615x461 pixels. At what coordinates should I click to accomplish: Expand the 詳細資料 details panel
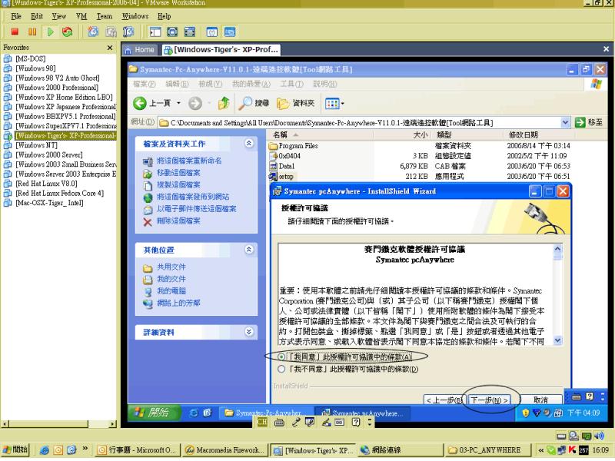pos(248,332)
